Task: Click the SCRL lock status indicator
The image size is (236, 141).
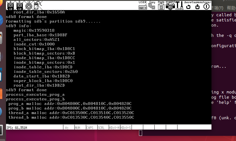Action: point(101,128)
